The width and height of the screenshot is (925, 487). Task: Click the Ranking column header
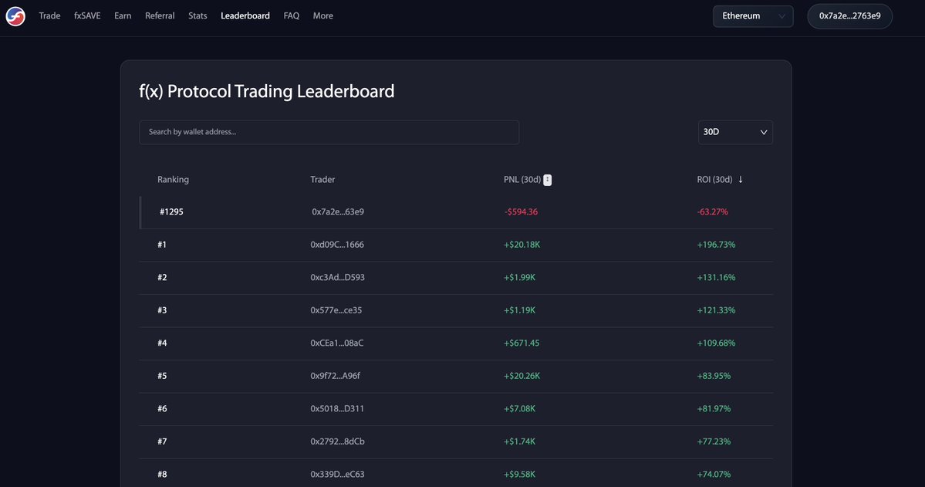[173, 180]
